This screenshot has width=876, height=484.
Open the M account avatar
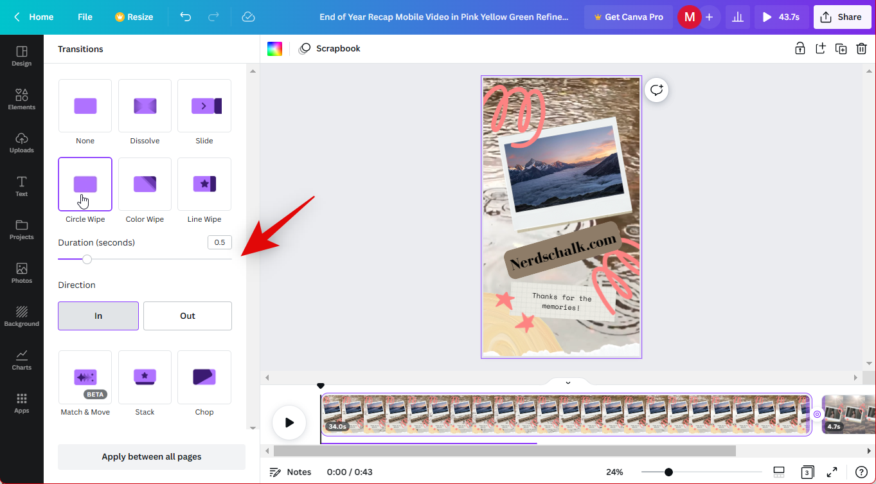689,17
